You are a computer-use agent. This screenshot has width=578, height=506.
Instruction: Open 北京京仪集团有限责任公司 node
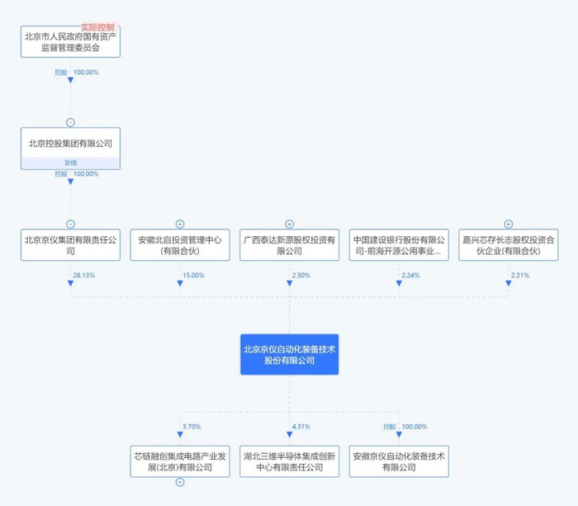(70, 245)
